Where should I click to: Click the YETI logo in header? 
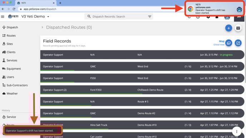(x=13, y=16)
